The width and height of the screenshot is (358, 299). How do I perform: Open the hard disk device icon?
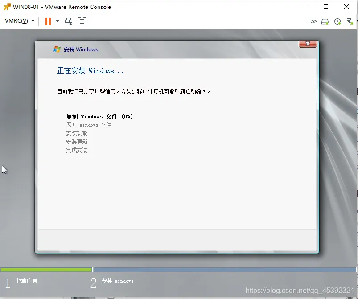click(325, 21)
